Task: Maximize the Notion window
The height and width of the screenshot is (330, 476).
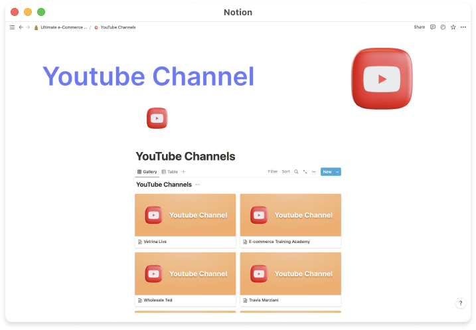Action: coord(41,12)
